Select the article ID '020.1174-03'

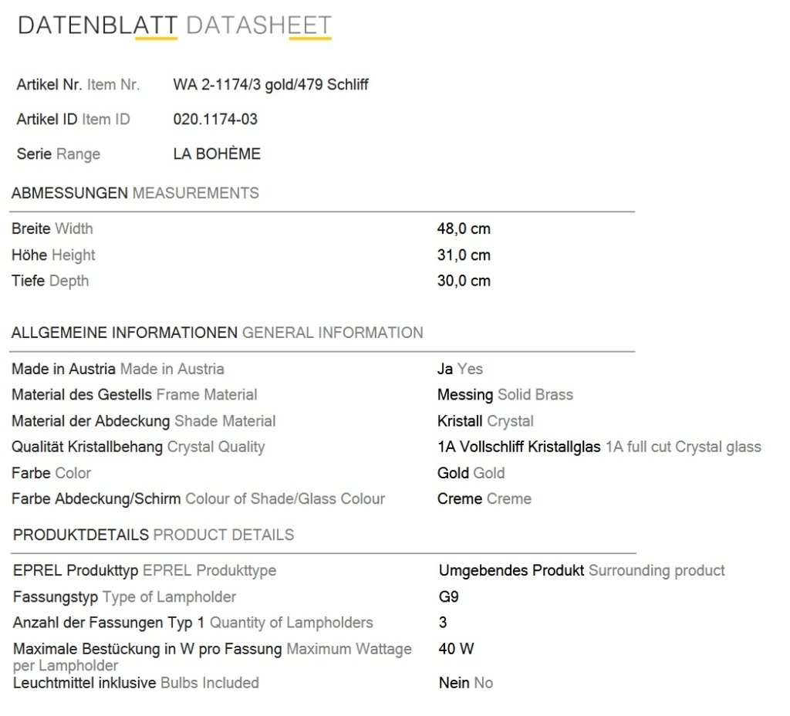(215, 120)
